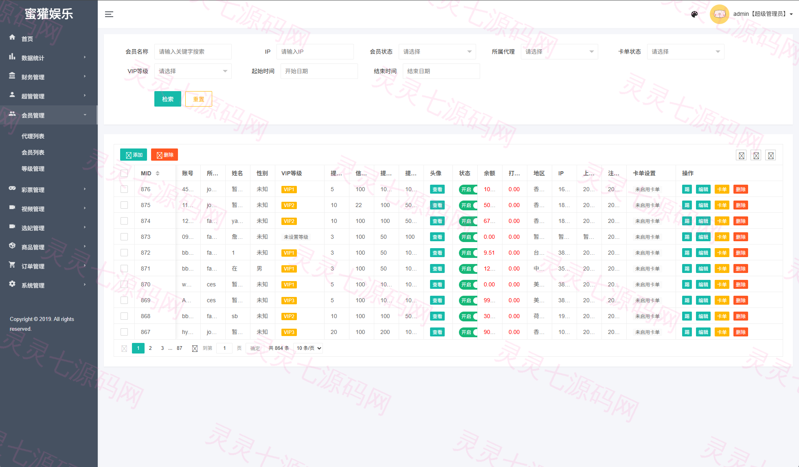Click the gear icon for 系统管理
This screenshot has height=467, width=799.
tap(12, 284)
